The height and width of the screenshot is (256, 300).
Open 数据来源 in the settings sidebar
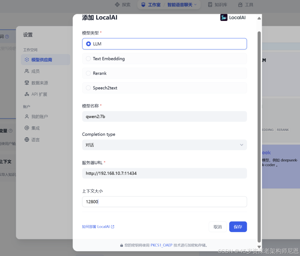click(46, 83)
